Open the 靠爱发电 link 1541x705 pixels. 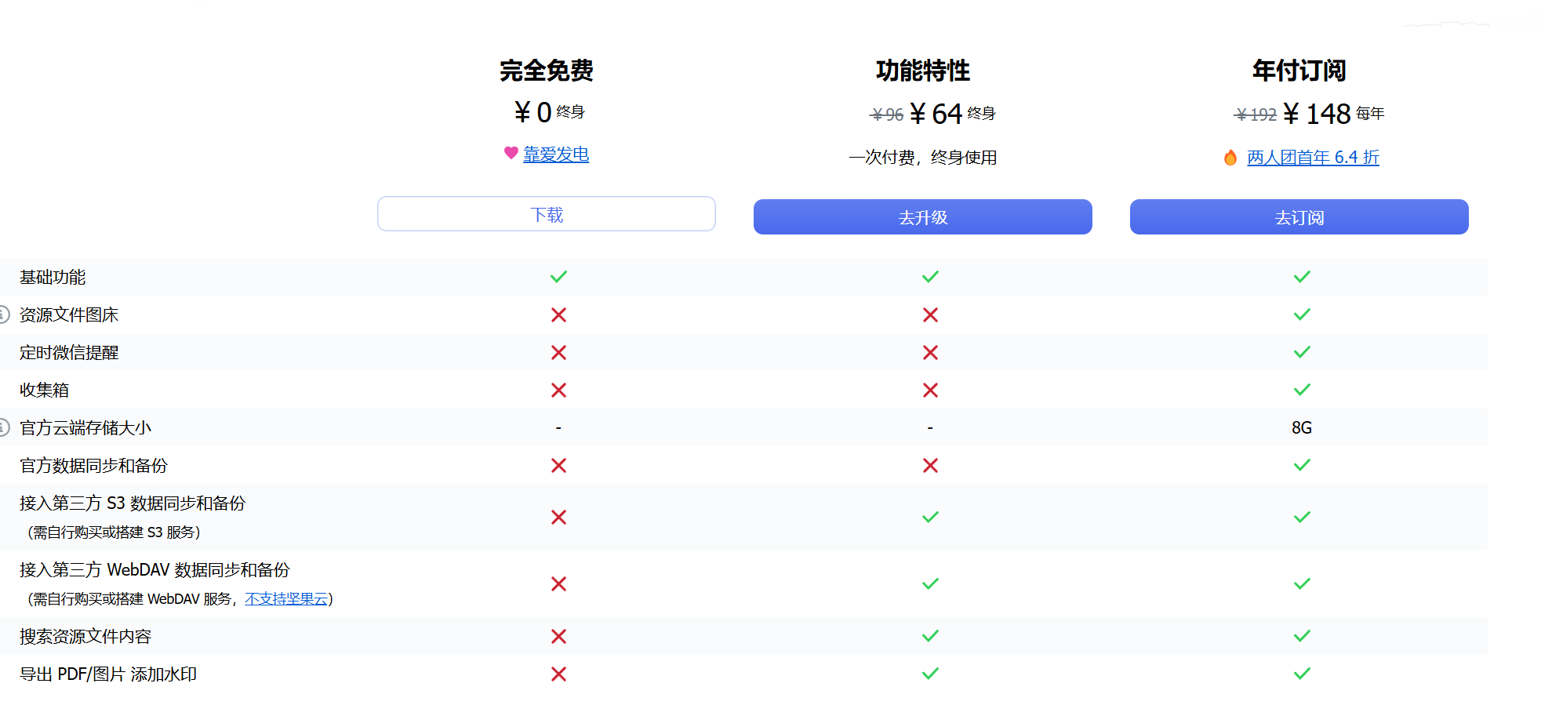(556, 154)
